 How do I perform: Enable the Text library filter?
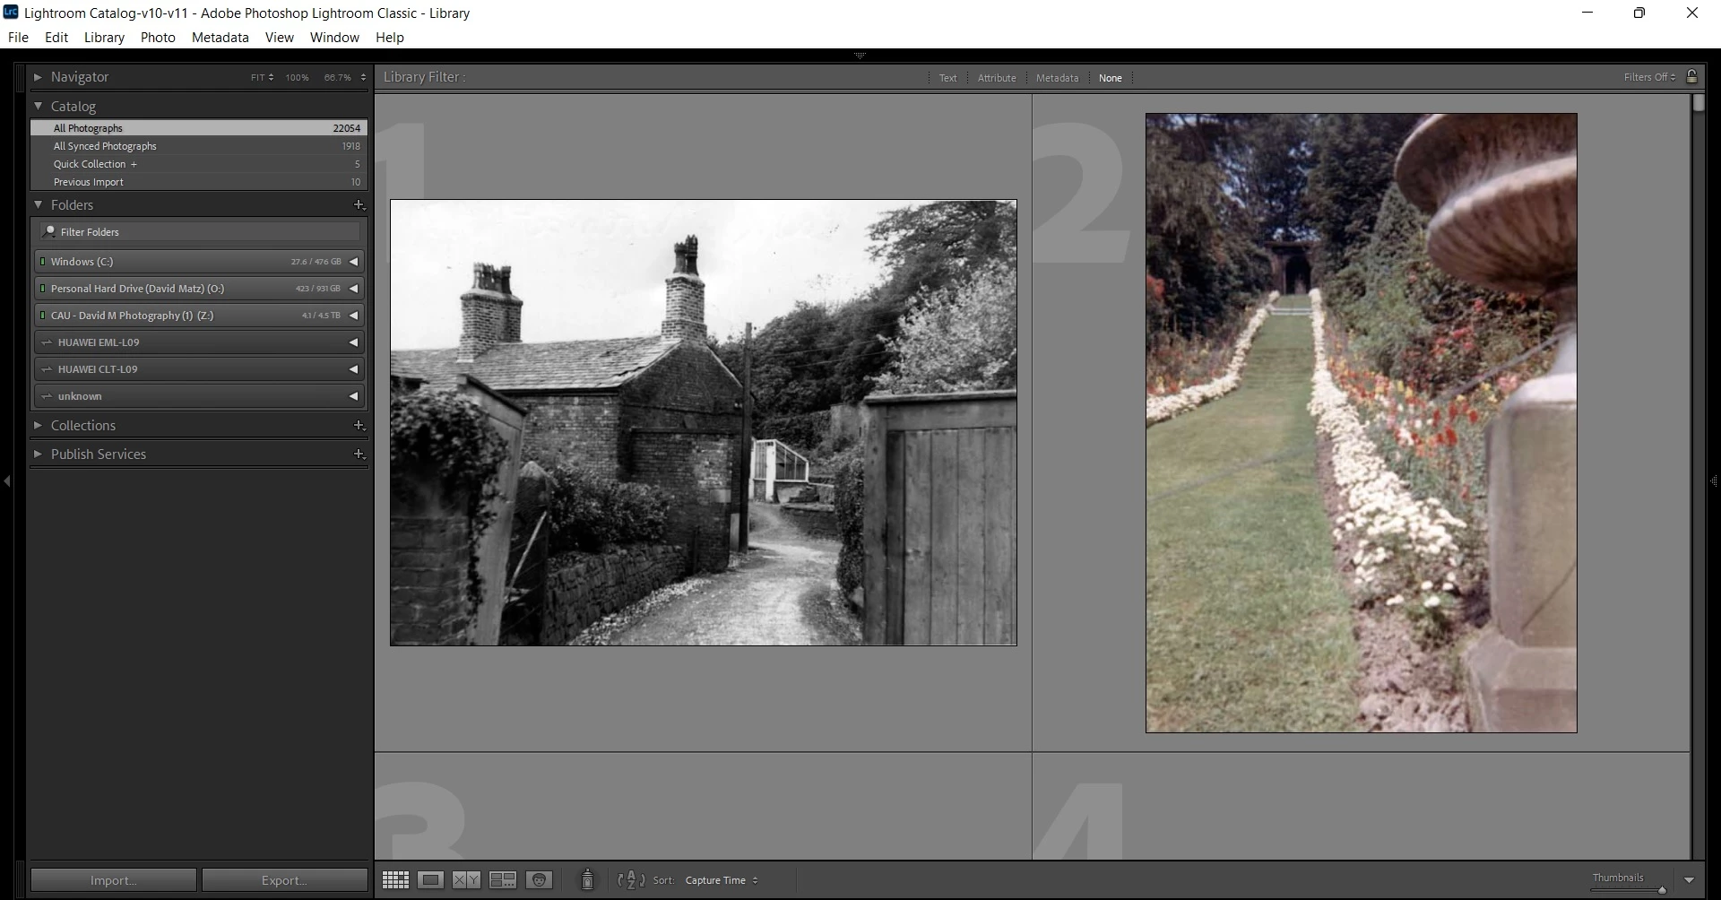[x=947, y=78]
